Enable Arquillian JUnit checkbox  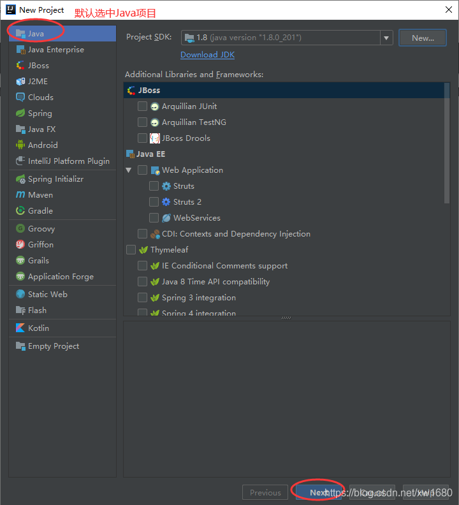click(x=142, y=106)
